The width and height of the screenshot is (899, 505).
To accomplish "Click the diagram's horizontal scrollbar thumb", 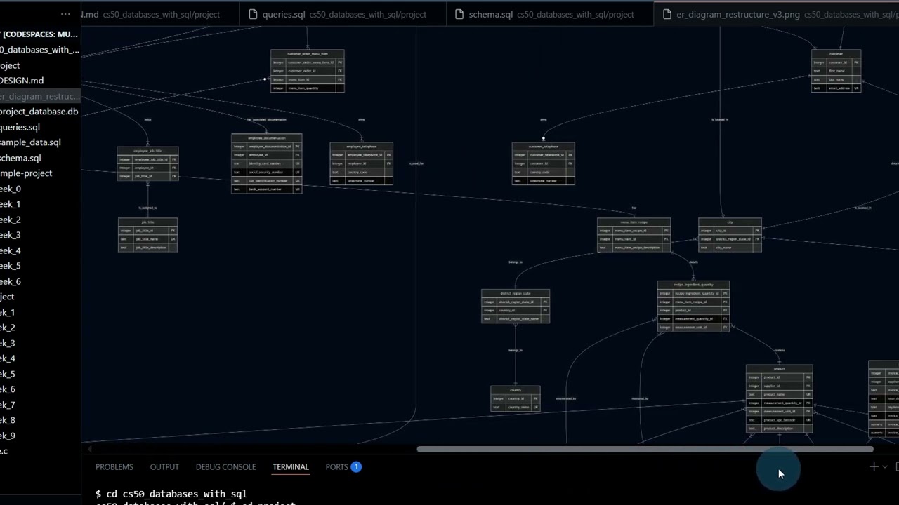I will 645,449.
